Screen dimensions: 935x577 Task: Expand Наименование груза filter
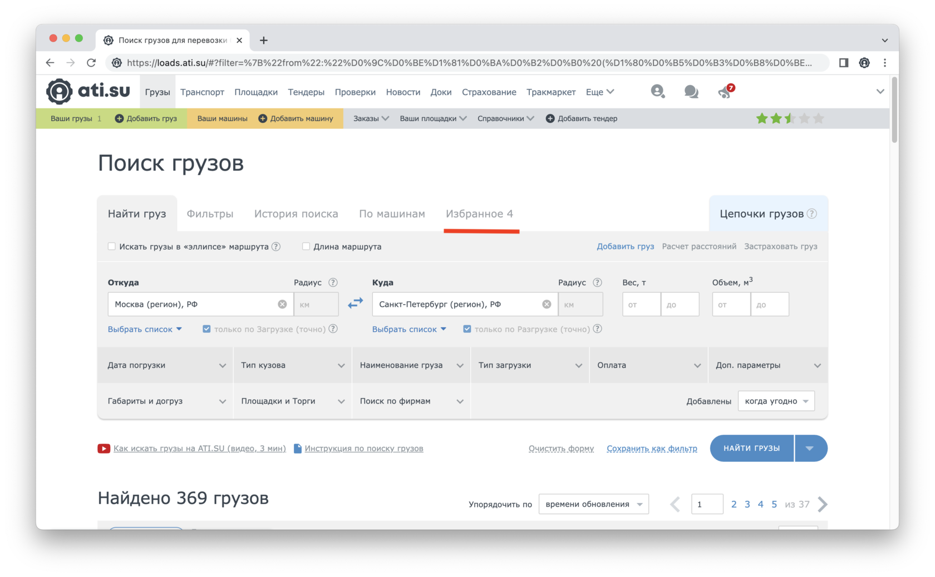[x=411, y=365]
